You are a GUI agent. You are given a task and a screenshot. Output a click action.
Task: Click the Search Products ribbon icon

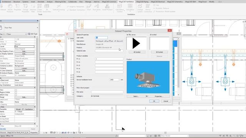(10, 7)
